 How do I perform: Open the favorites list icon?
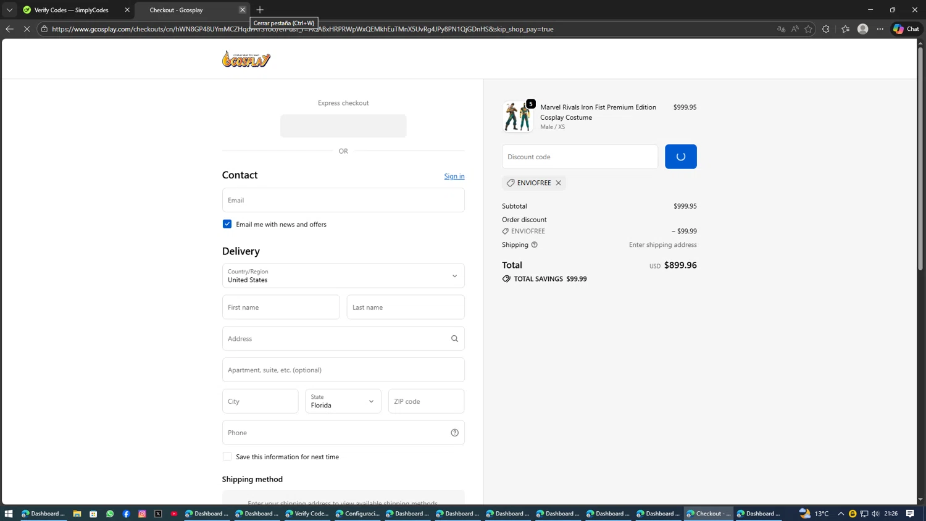coord(845,29)
